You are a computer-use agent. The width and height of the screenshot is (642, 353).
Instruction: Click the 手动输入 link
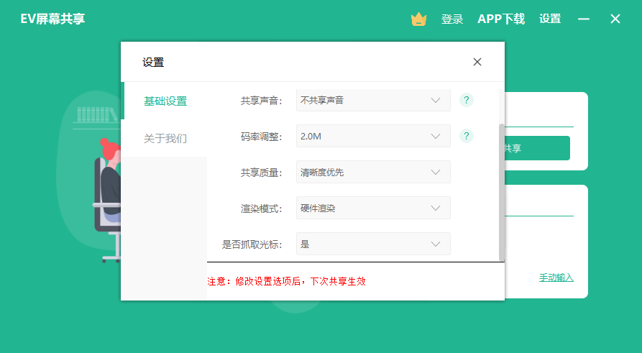click(x=556, y=278)
